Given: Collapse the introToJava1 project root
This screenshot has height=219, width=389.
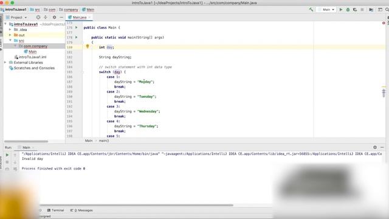Looking at the screenshot, I should [5, 24].
